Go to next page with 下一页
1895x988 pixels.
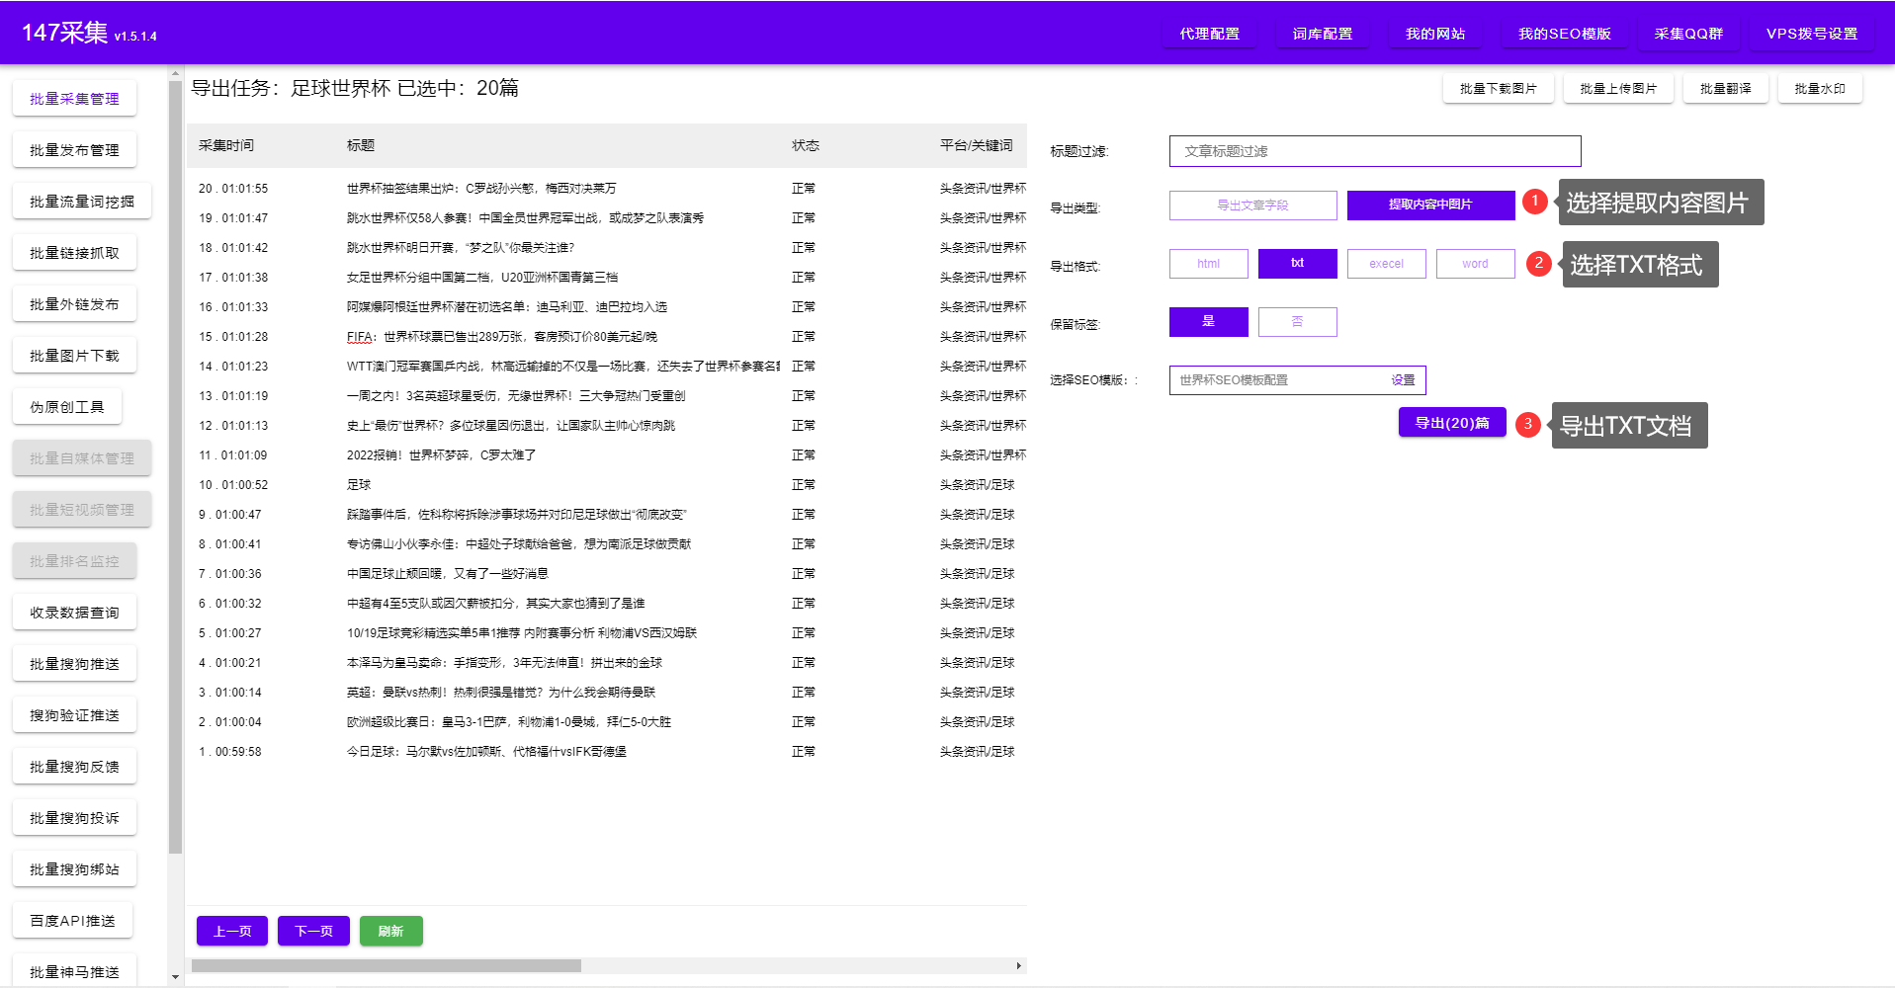[313, 931]
